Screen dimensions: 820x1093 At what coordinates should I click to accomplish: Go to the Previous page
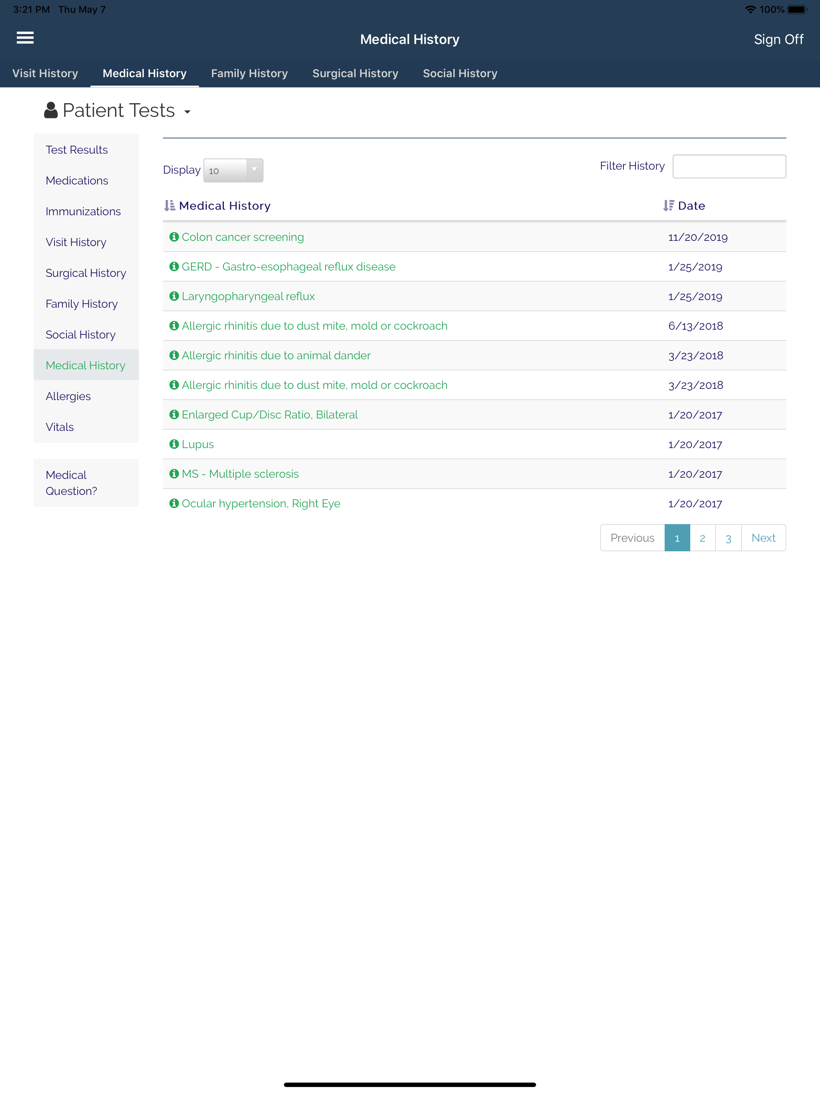[633, 538]
